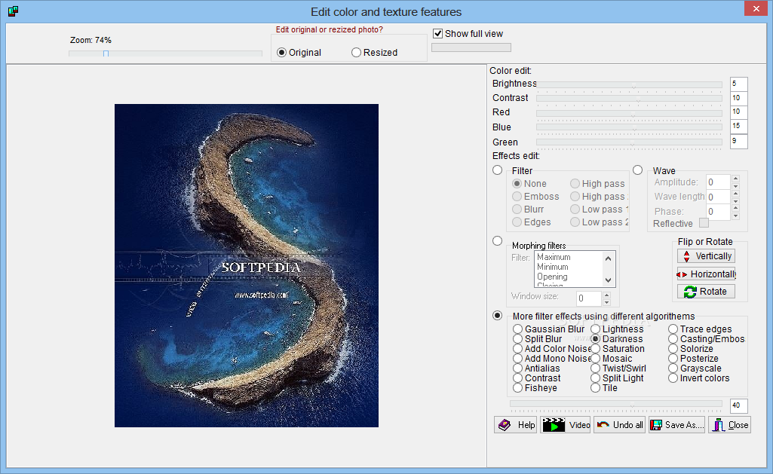
Task: Click Undo all button
Action: tap(620, 425)
